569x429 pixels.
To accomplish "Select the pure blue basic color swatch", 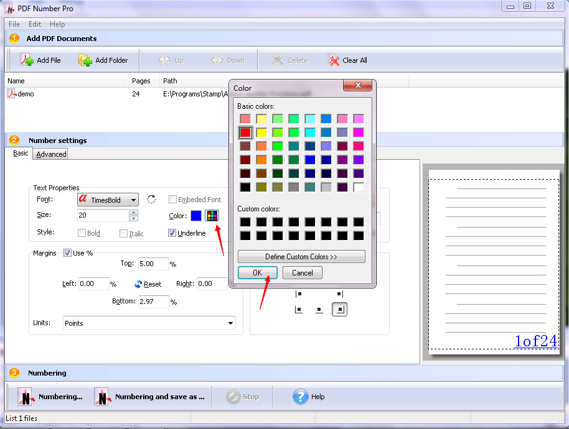I will 310,160.
